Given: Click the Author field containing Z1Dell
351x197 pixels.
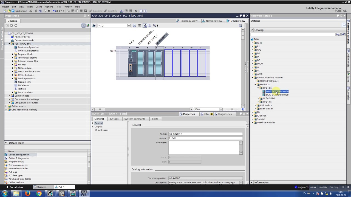Looking at the screenshot, I should (x=205, y=138).
